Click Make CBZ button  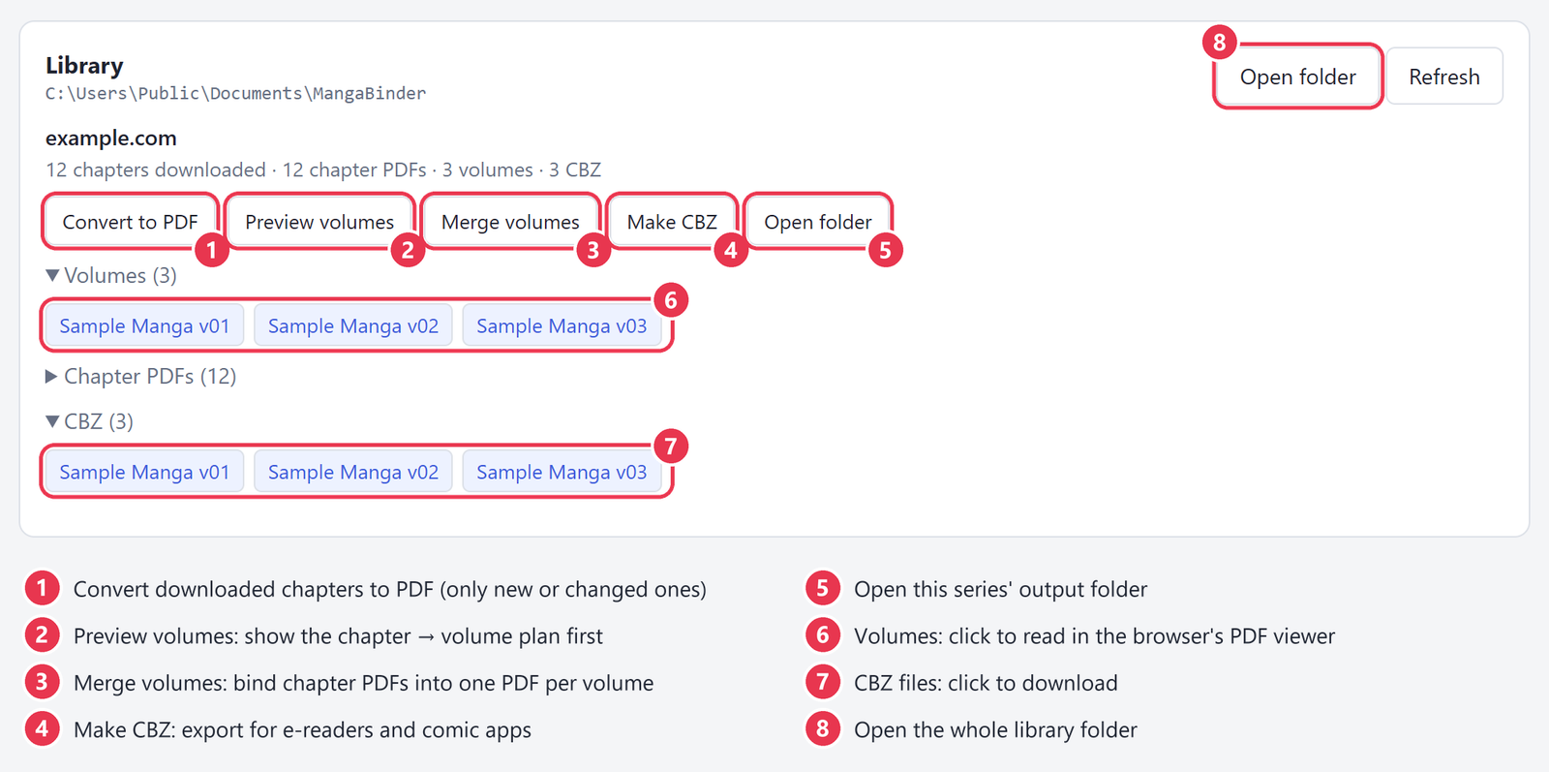[672, 222]
